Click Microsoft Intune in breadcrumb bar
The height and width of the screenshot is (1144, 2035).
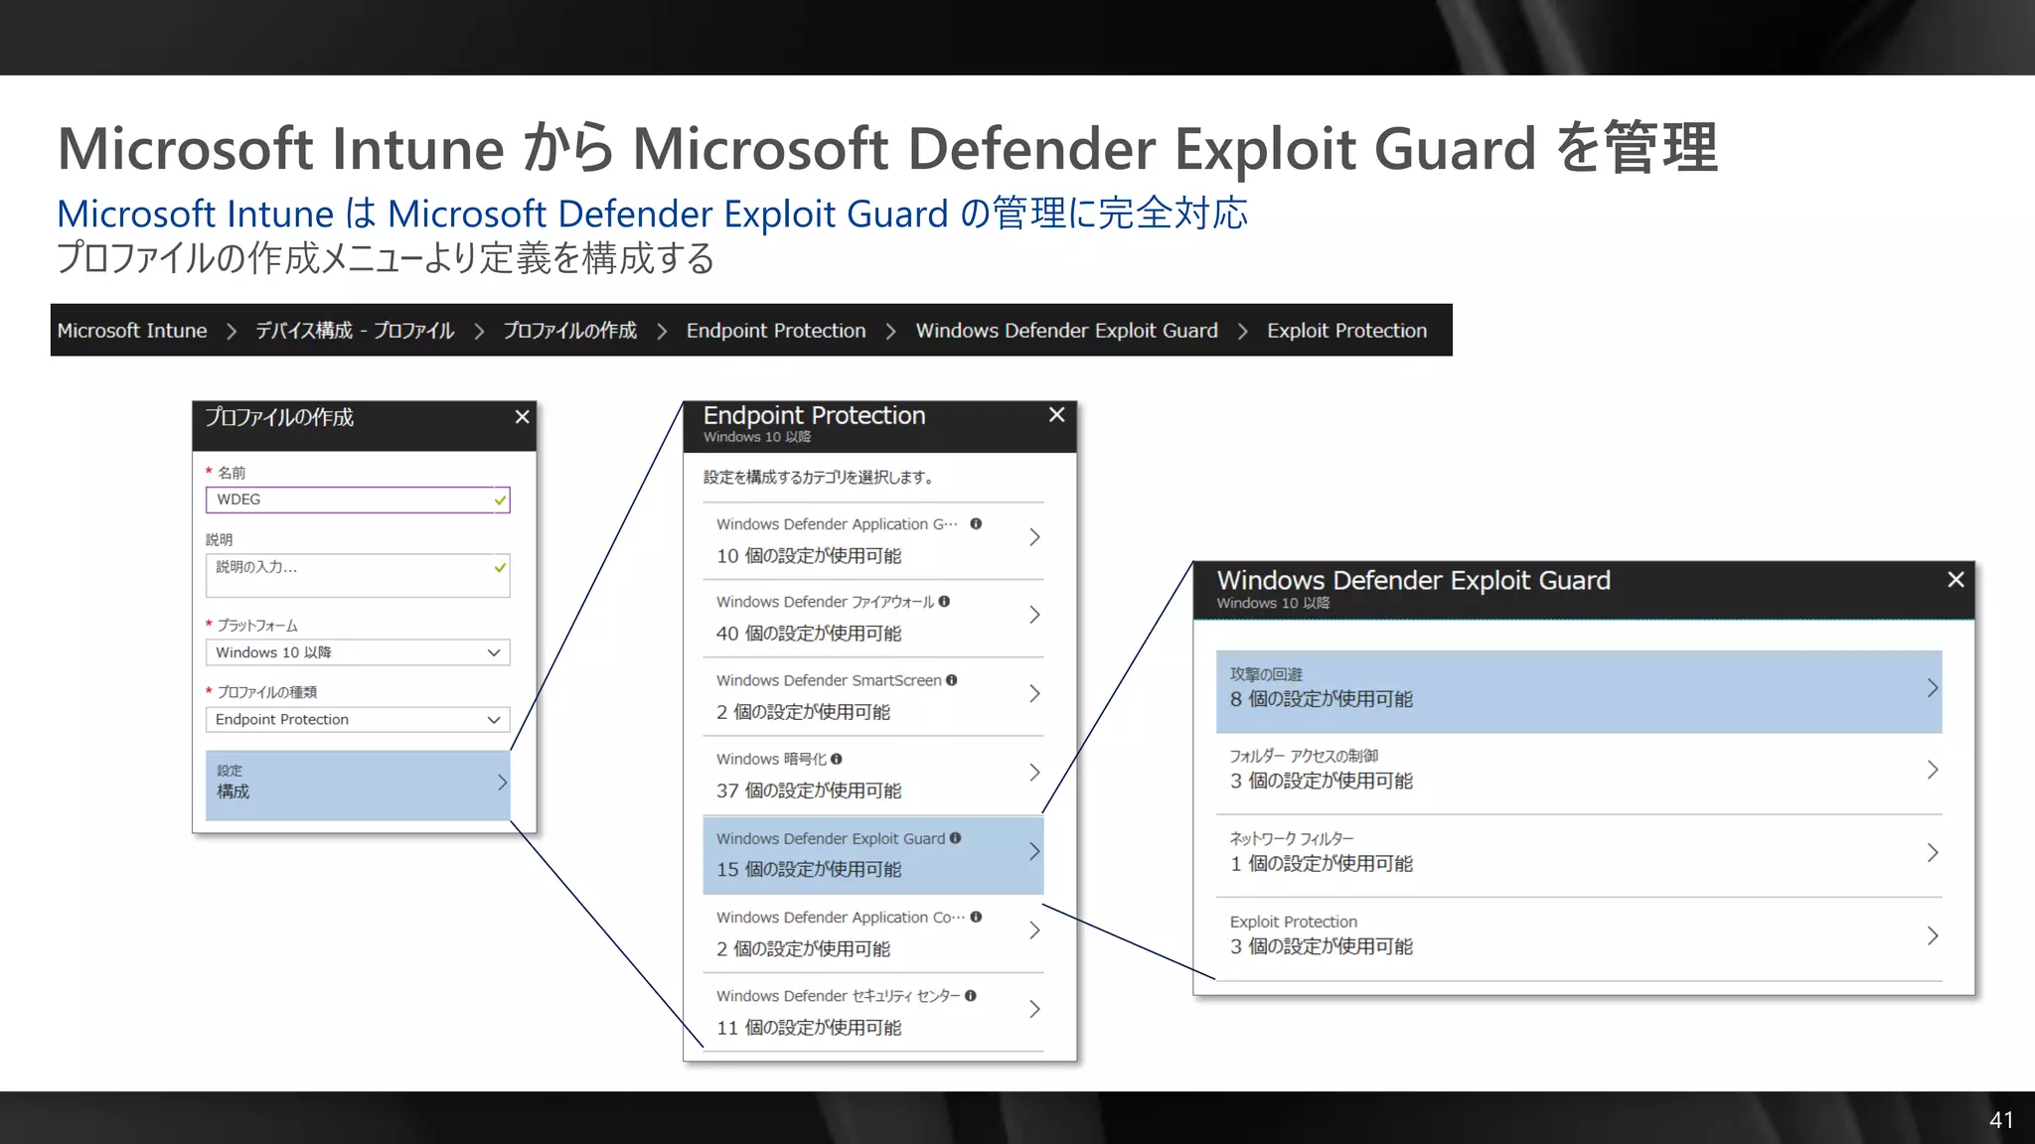pyautogui.click(x=132, y=331)
